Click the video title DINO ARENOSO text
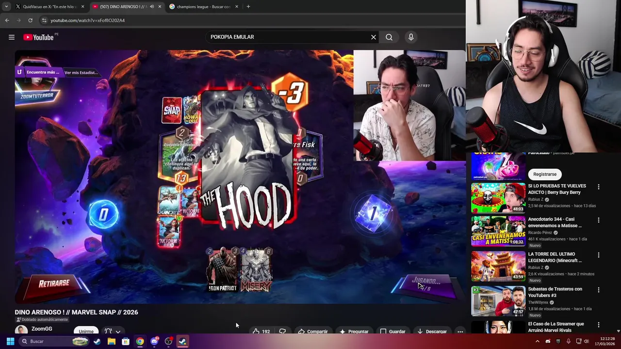 point(76,312)
